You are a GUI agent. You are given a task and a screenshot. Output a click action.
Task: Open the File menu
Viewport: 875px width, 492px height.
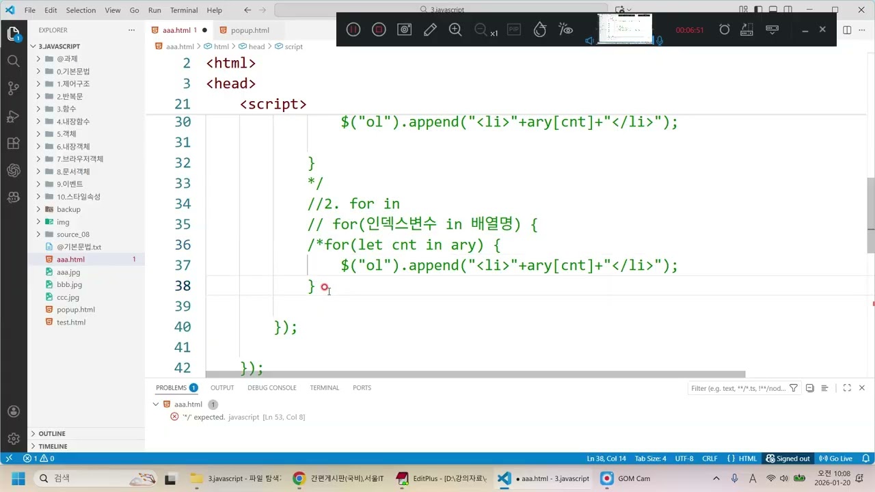click(30, 10)
